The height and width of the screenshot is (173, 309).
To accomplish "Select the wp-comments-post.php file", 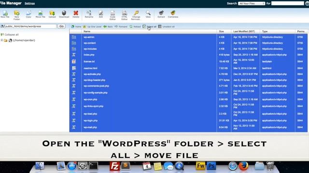I will [x=188, y=86].
